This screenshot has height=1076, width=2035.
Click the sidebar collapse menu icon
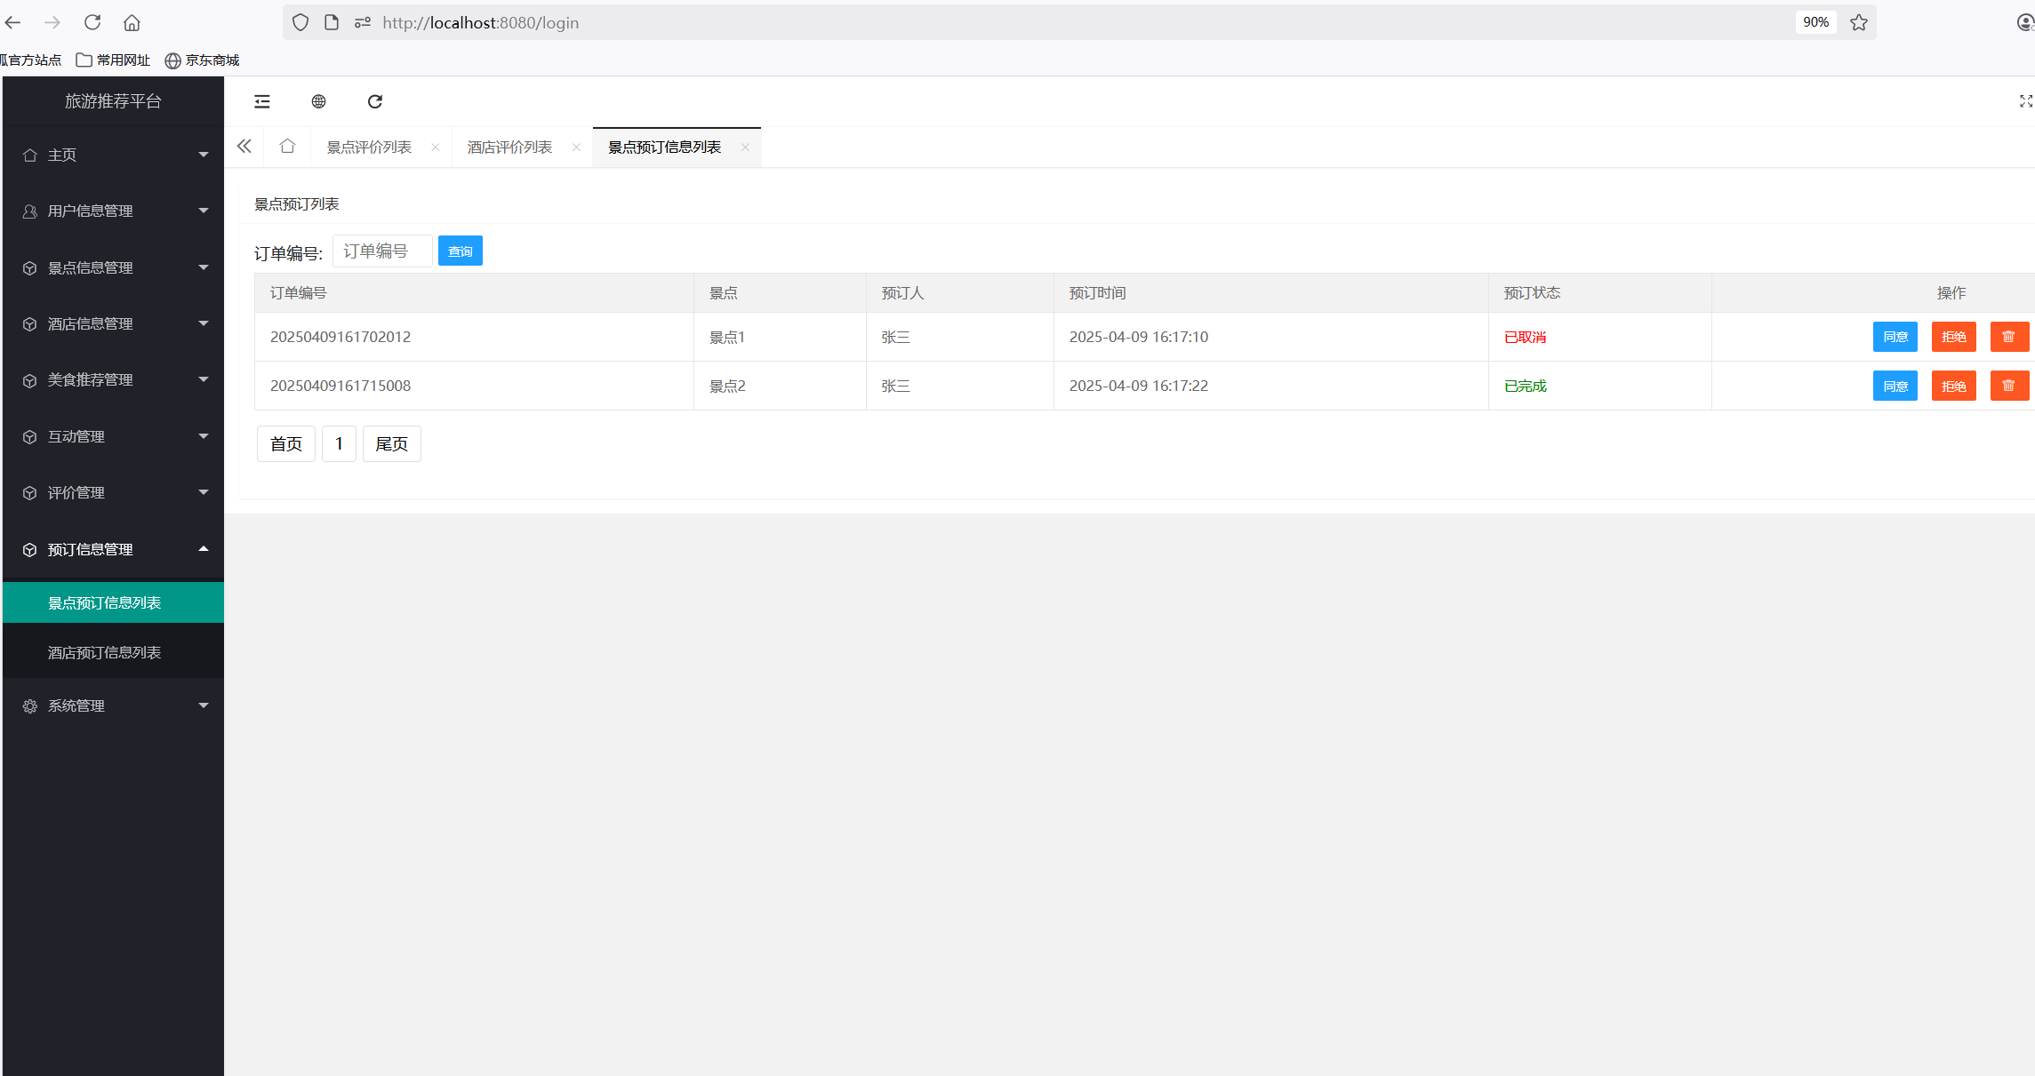coord(261,101)
